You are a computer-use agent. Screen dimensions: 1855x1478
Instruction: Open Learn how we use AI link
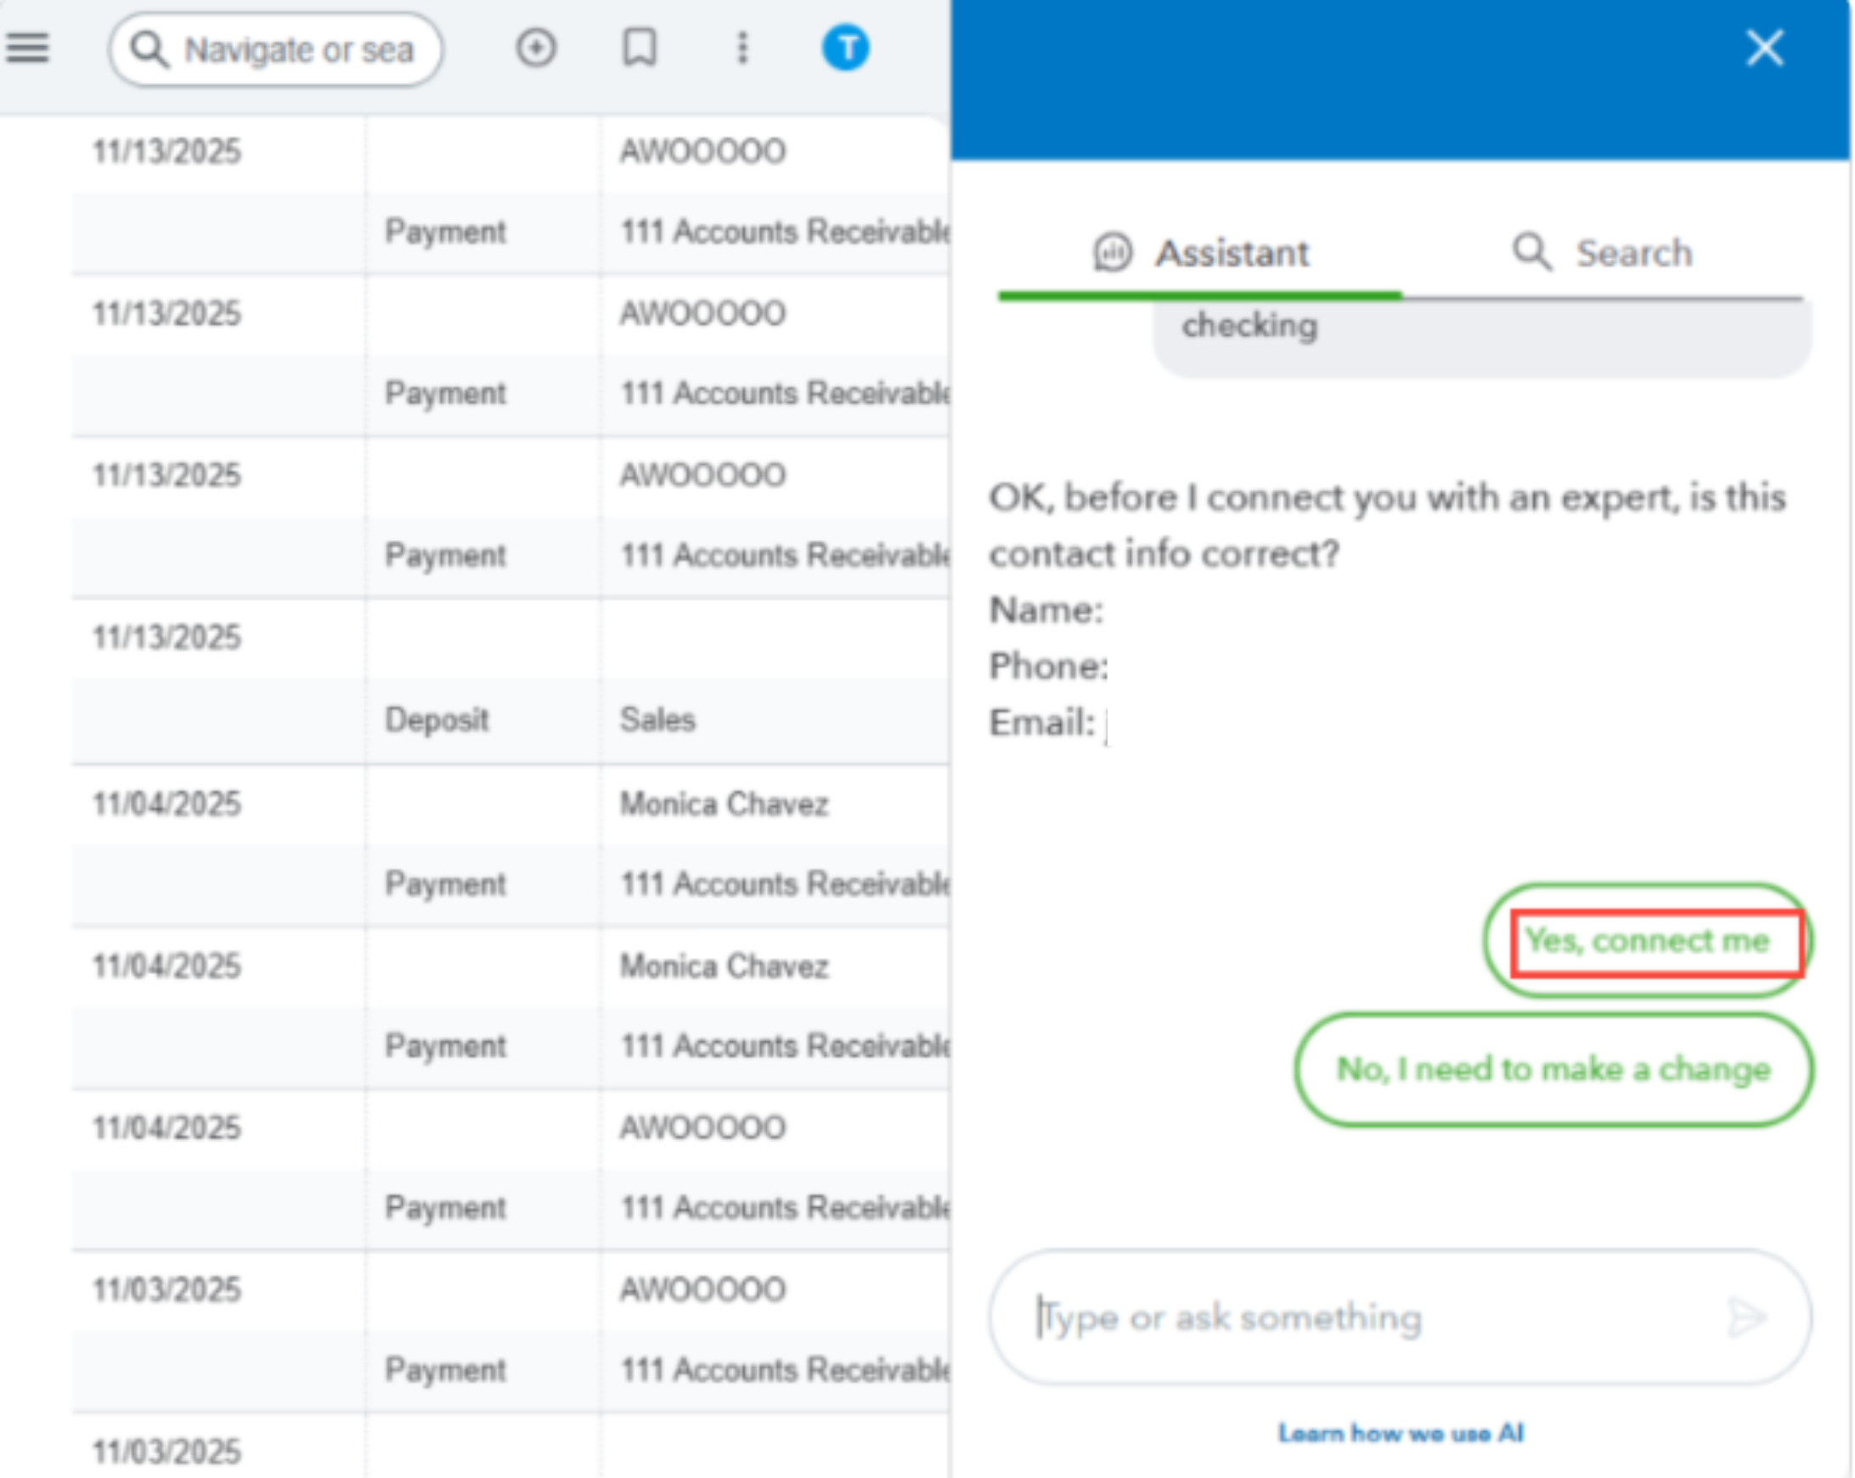tap(1400, 1433)
